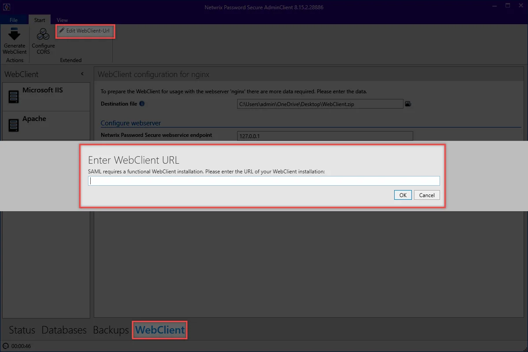
Task: Go to the Backups section
Action: pos(111,330)
